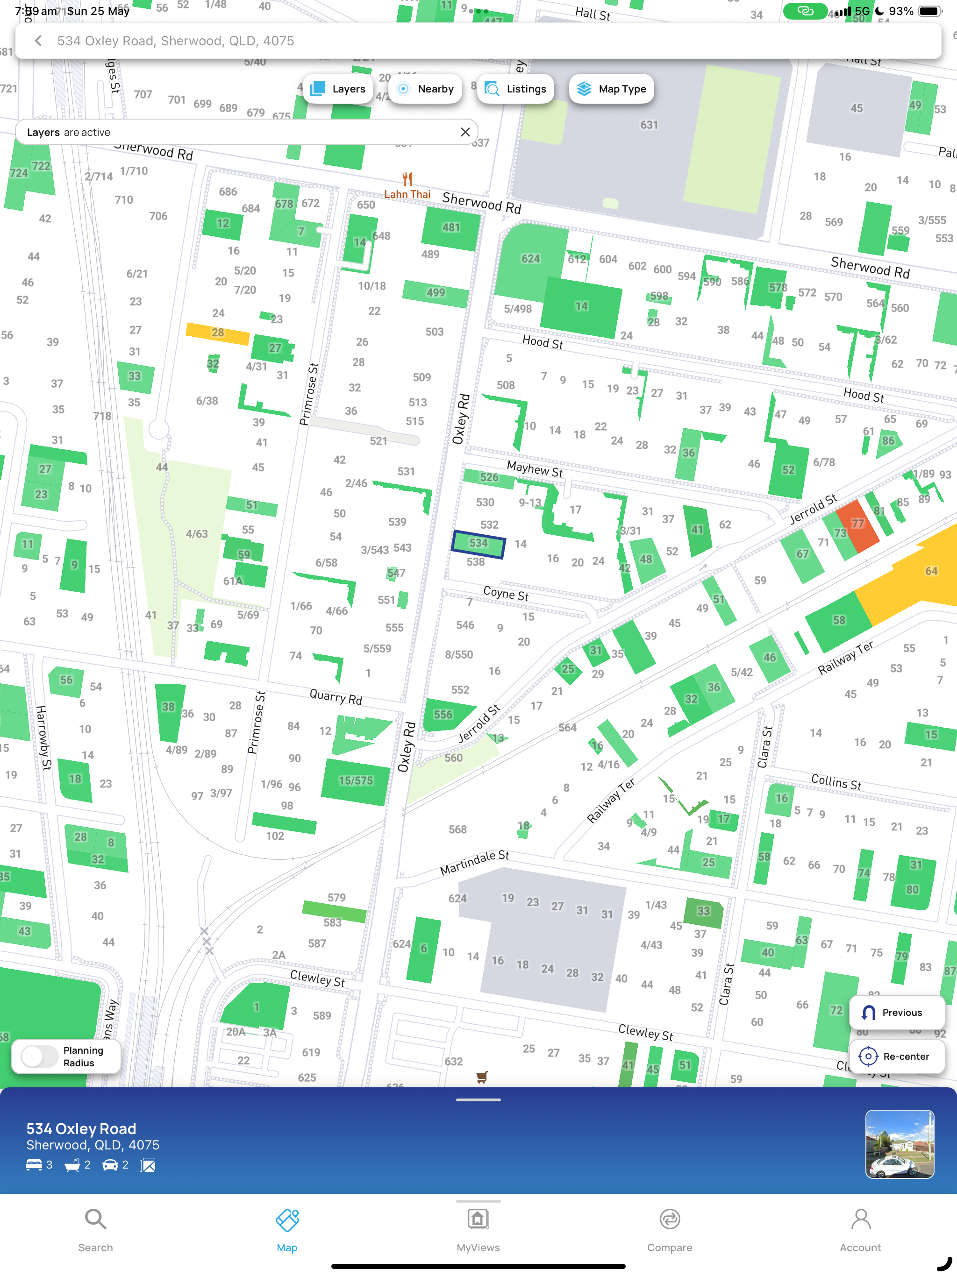Select the yellow lot 28 near Primrose St
Viewport: 957px width, 1276px height.
(218, 333)
